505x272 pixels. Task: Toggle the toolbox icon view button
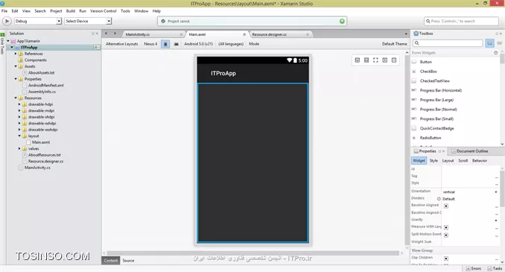coord(489,43)
